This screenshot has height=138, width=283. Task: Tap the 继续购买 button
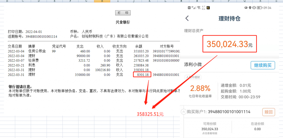(x=263, y=65)
